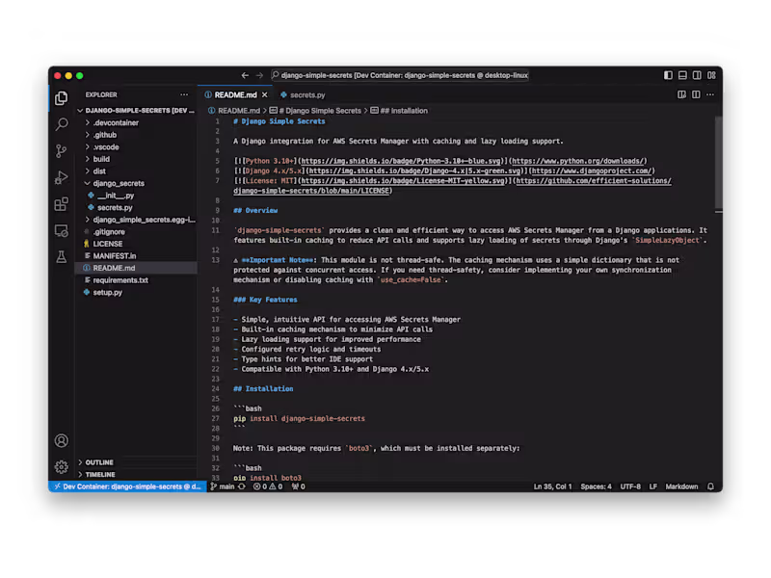Go back with navigation arrow

pyautogui.click(x=245, y=75)
